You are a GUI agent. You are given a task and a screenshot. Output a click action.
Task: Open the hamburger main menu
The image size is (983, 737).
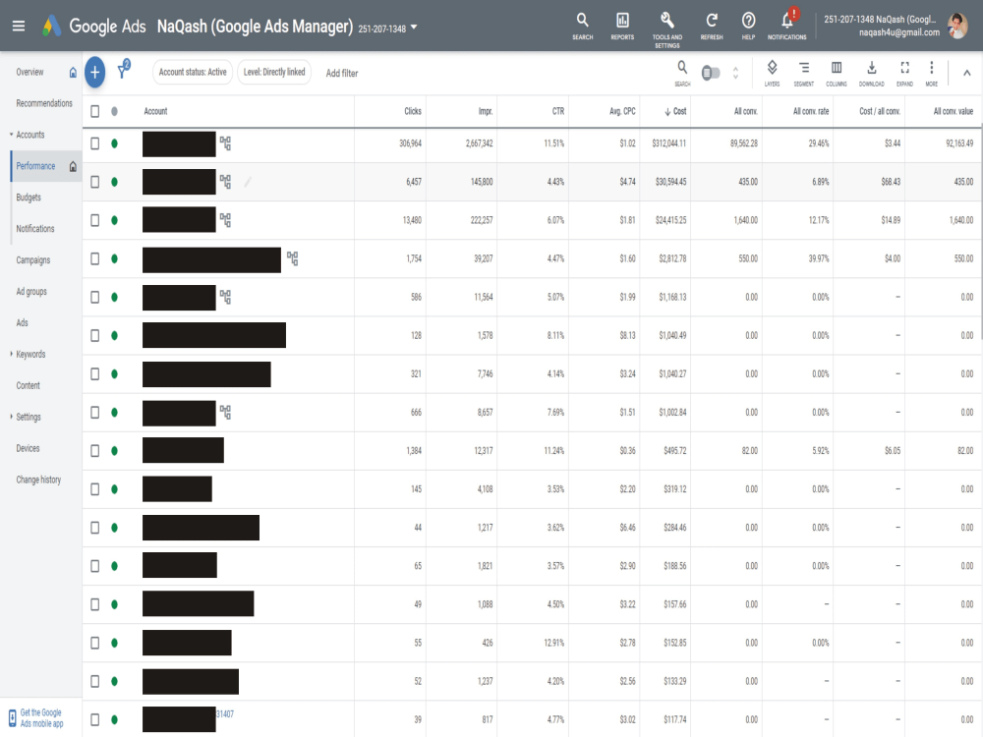(x=18, y=26)
